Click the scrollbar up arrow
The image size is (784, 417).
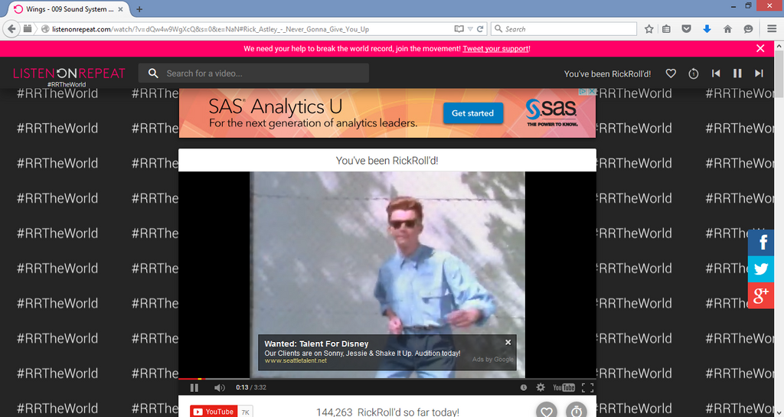click(x=779, y=46)
